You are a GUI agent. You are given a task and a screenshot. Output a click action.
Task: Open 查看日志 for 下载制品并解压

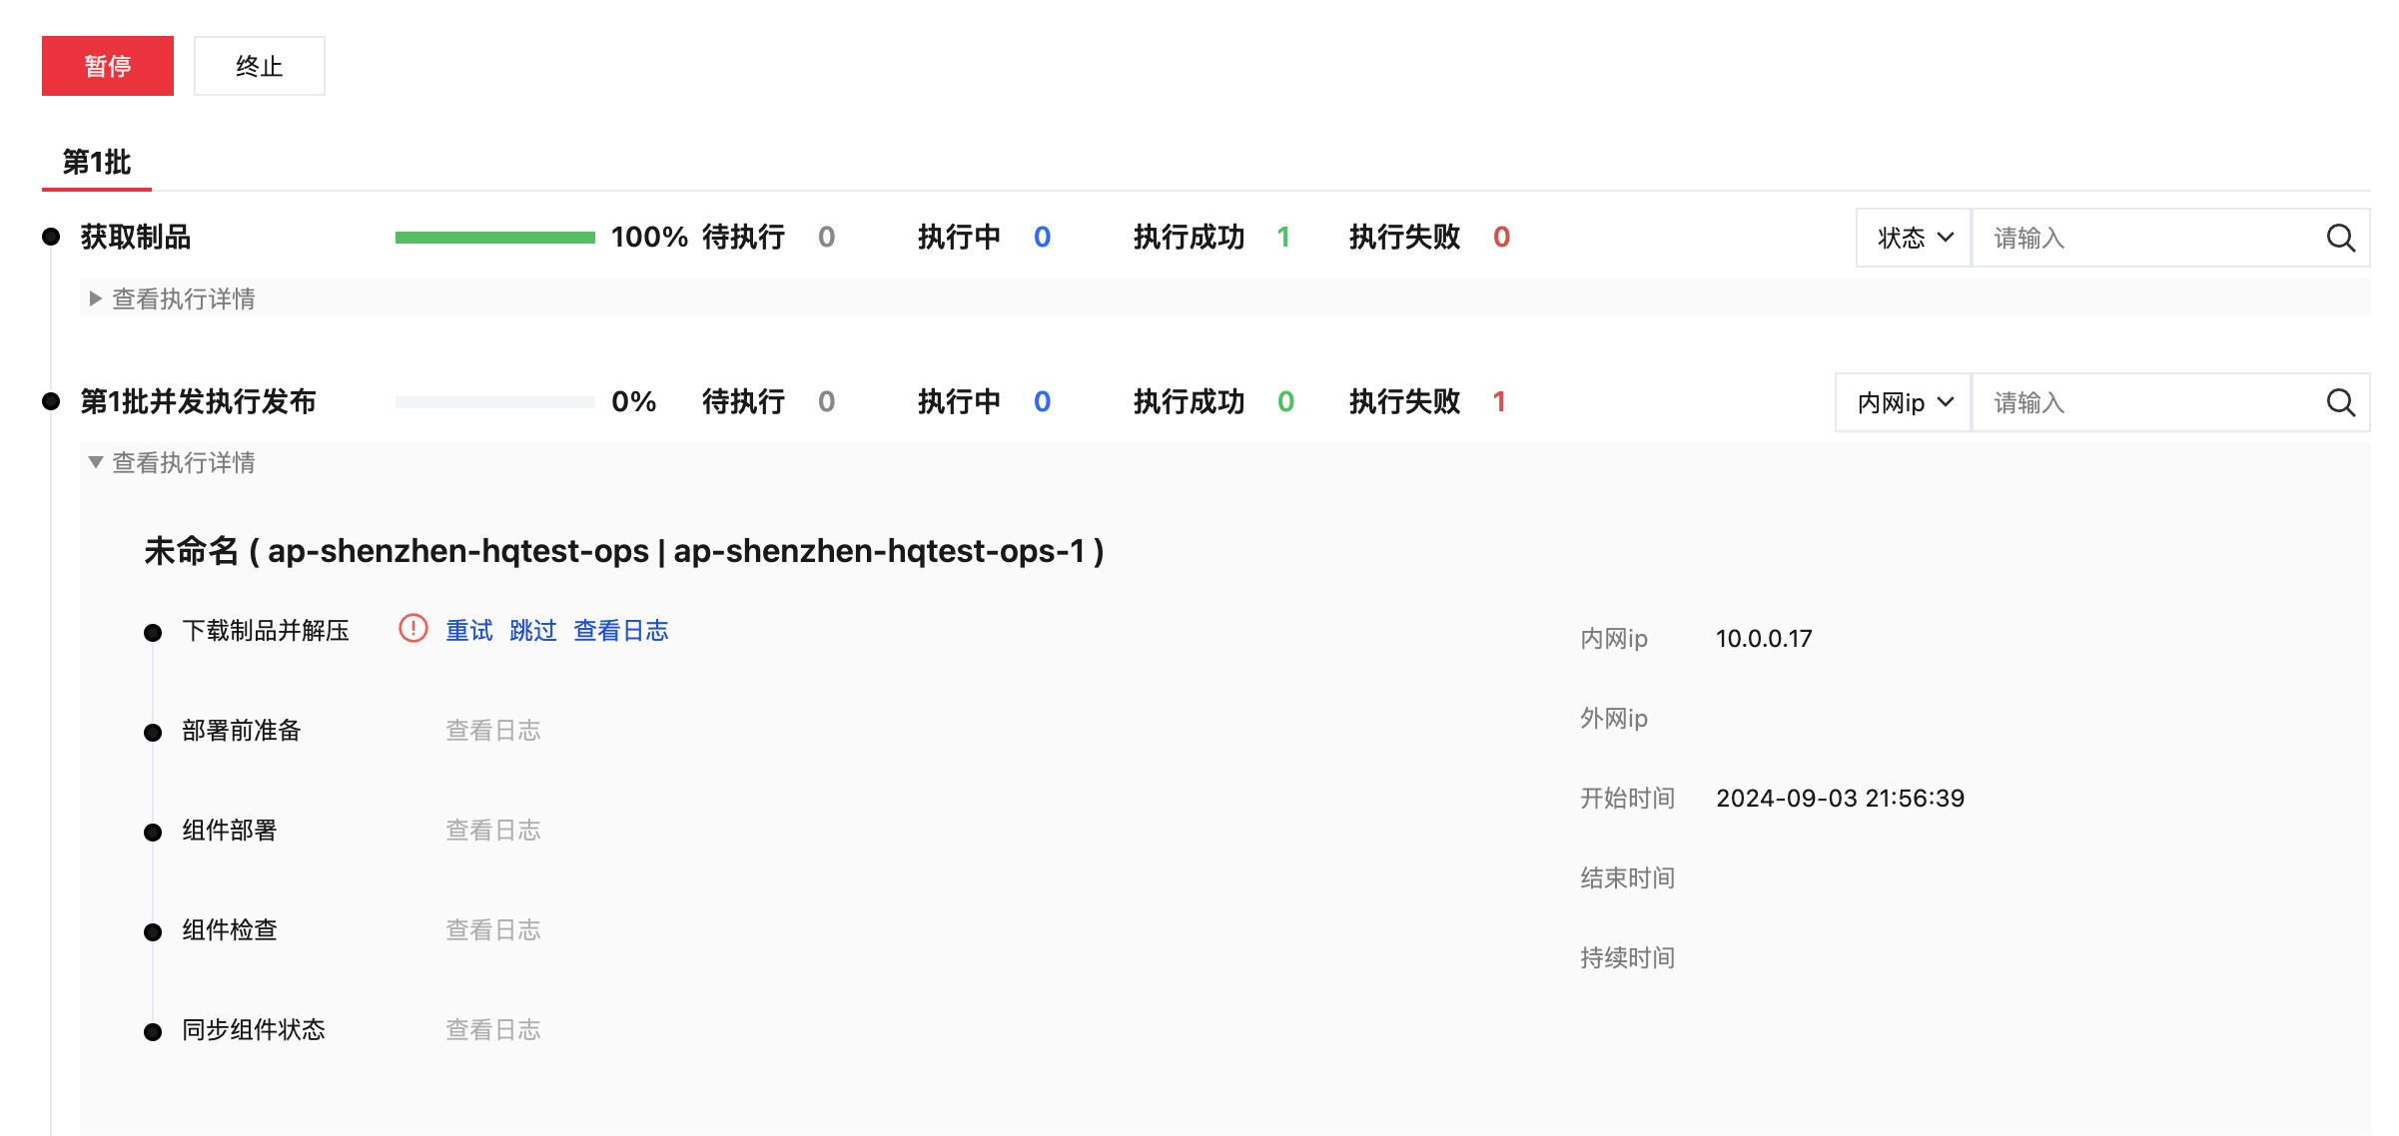click(620, 631)
